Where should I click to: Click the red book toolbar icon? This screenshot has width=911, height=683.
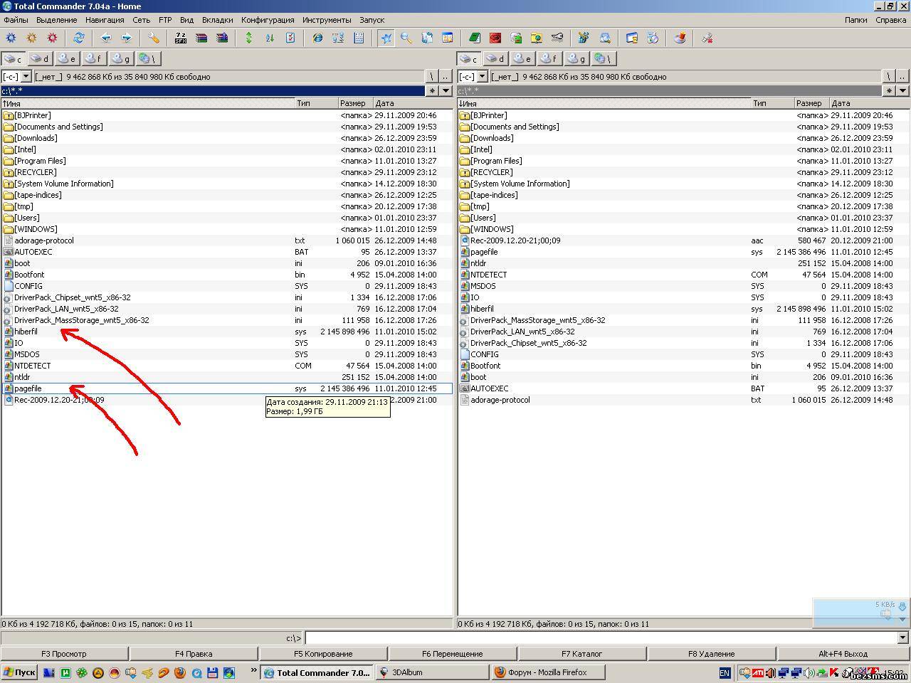coord(495,38)
